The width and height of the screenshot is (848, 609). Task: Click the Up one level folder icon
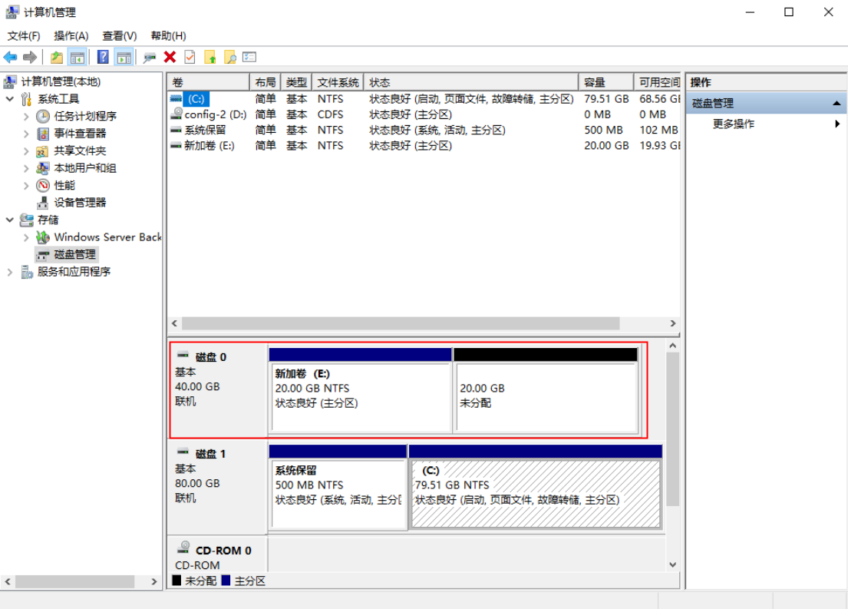pos(57,57)
